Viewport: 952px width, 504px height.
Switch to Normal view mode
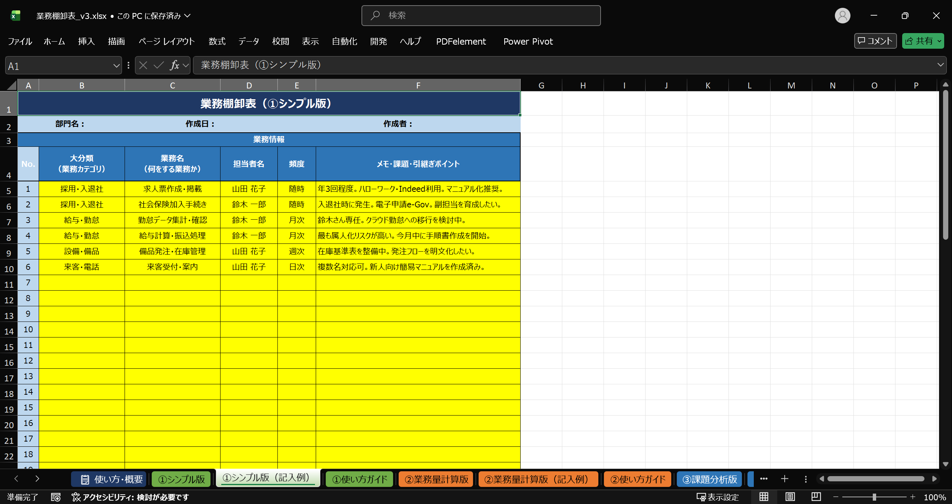[x=764, y=497]
